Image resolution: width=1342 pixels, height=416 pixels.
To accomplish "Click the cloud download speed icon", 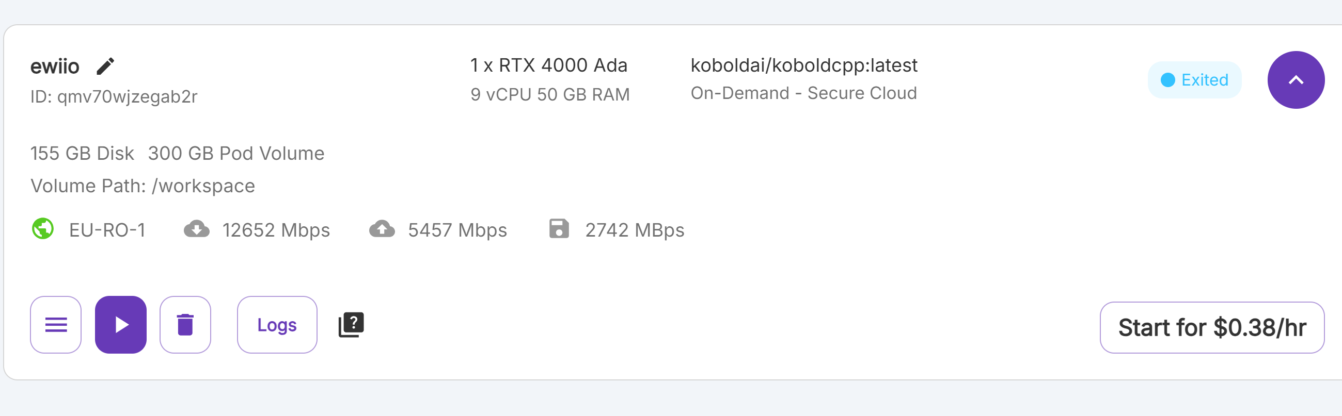I will pos(196,229).
